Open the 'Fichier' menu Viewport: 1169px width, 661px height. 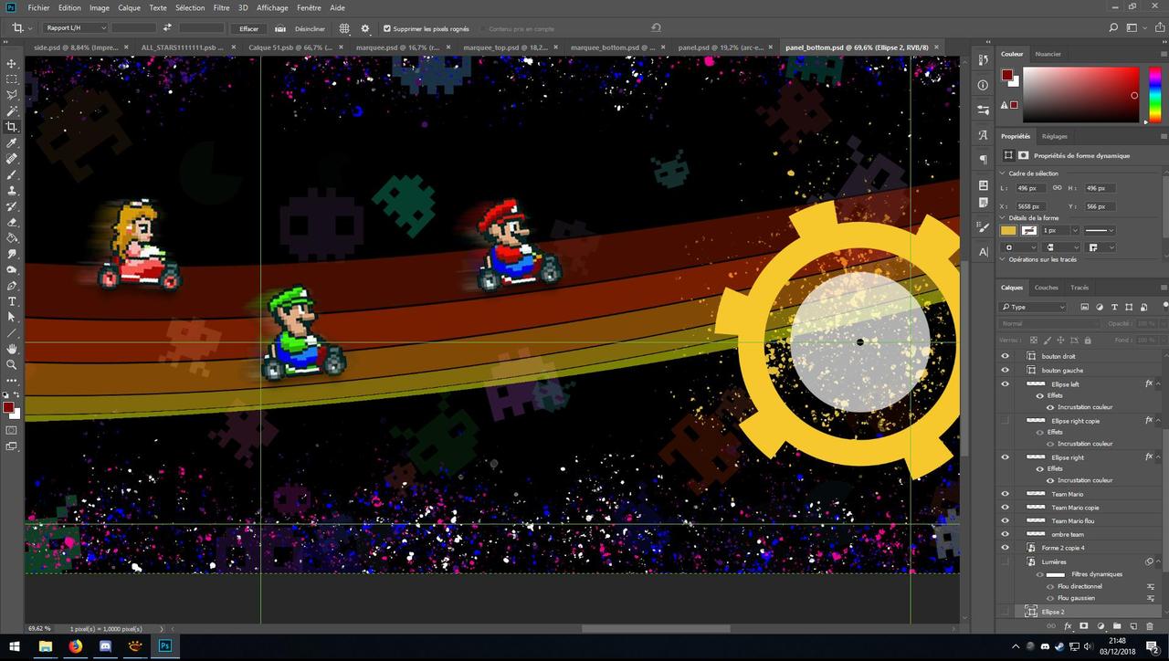pos(38,7)
